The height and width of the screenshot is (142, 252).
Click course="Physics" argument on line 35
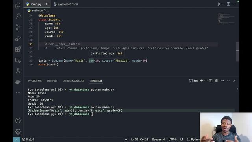coord(115,60)
